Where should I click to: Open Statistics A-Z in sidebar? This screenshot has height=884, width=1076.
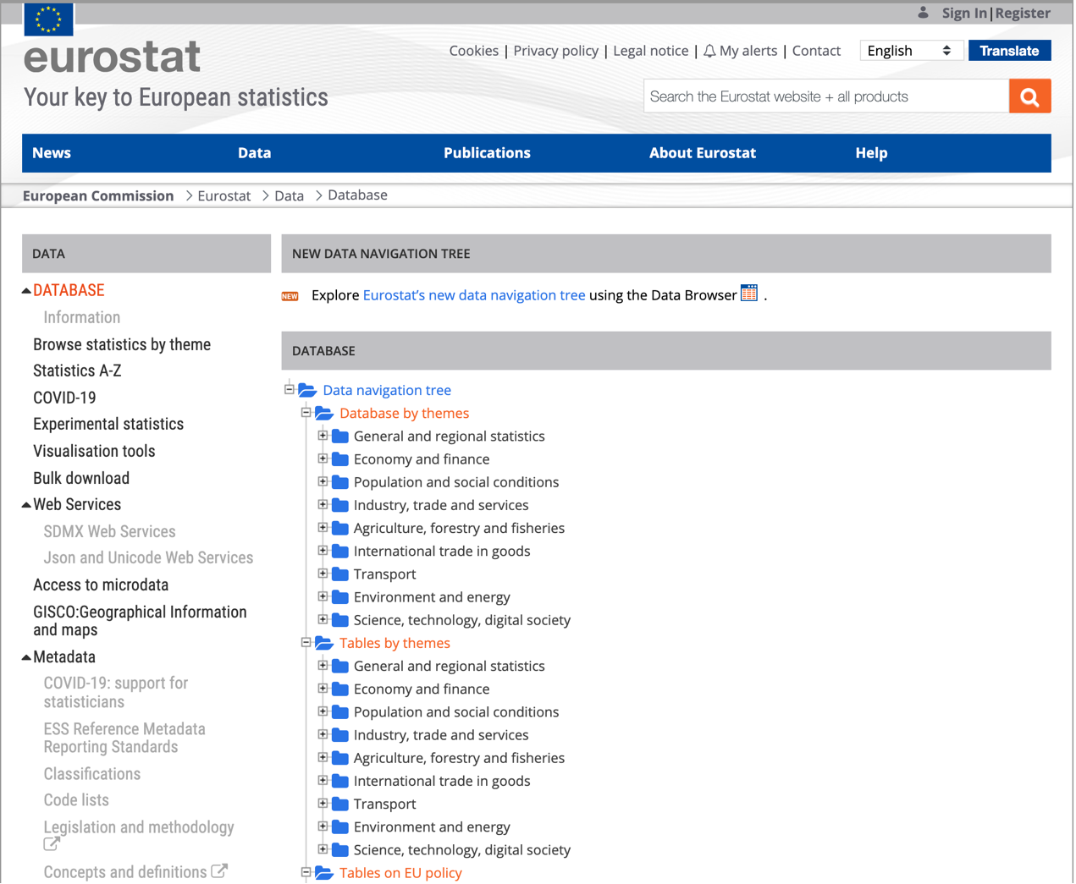[x=77, y=371]
